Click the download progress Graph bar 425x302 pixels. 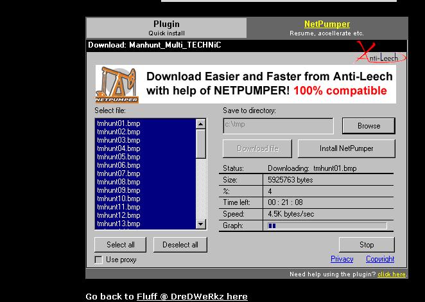coord(327,226)
